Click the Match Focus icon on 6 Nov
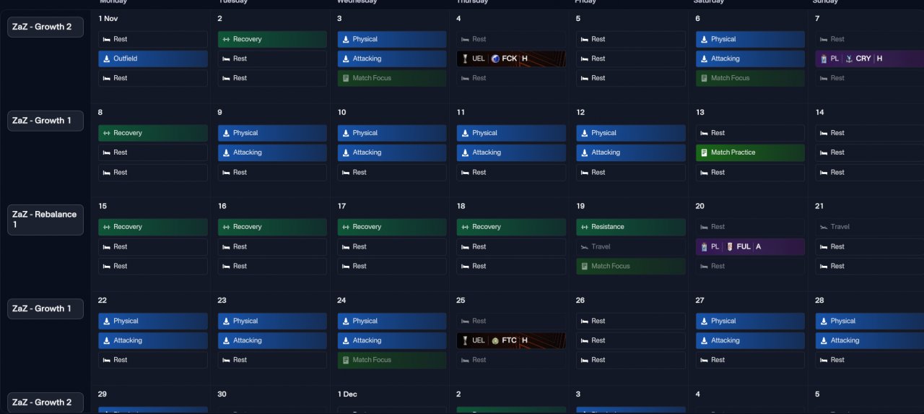This screenshot has width=924, height=414. click(x=704, y=78)
